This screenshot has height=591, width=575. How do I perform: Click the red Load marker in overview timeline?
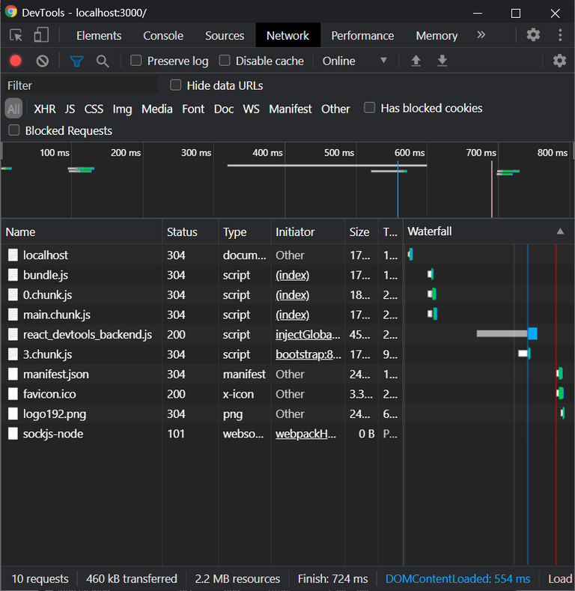[492, 190]
